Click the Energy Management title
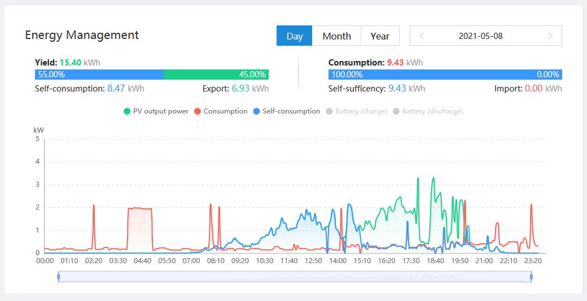The height and width of the screenshot is (301, 587). tap(82, 35)
